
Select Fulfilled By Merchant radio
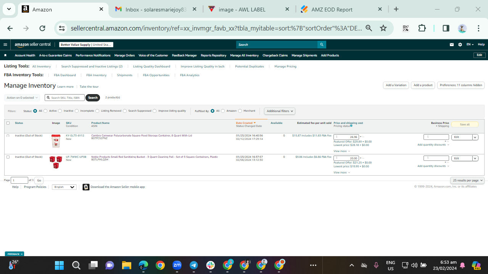click(x=240, y=111)
